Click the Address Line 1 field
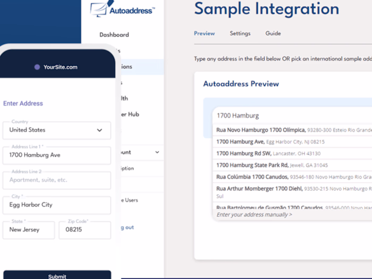The width and height of the screenshot is (372, 279). [57, 155]
